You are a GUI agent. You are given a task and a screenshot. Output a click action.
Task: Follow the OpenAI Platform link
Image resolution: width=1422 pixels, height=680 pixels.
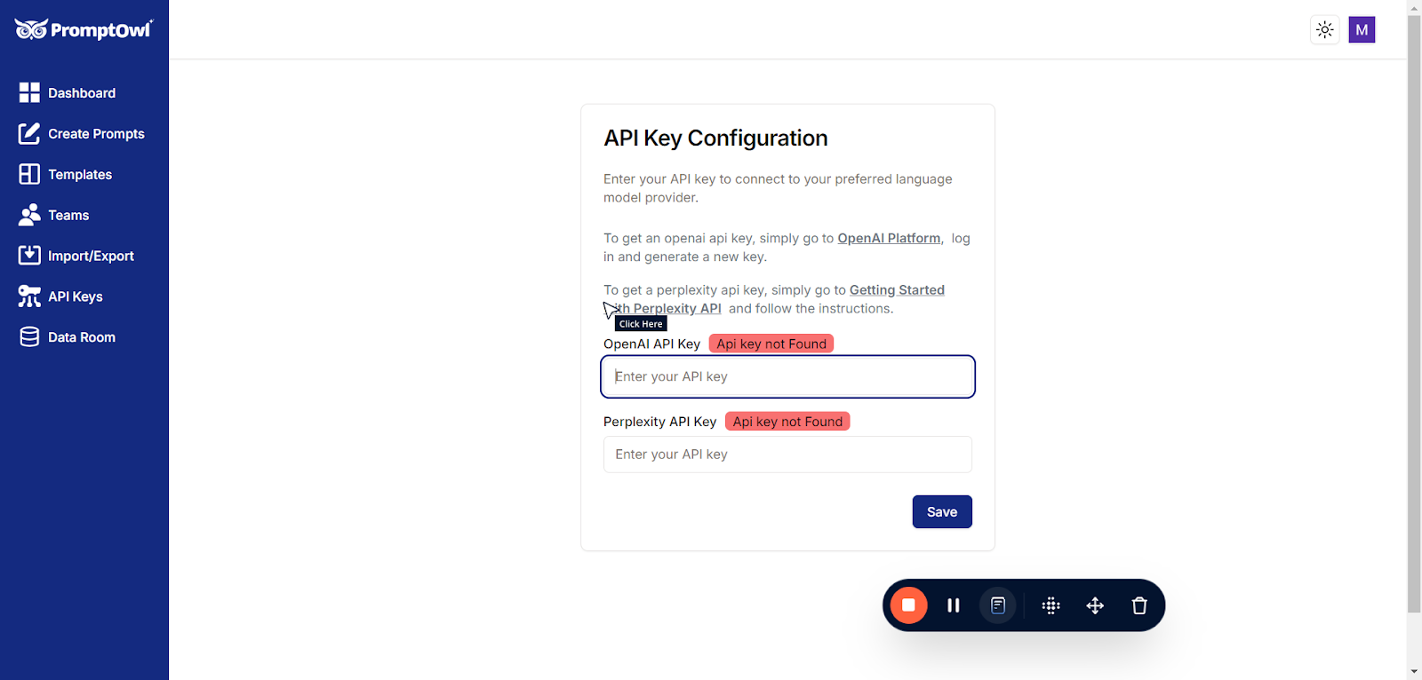(889, 239)
